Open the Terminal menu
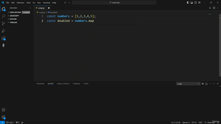 click(46, 3)
